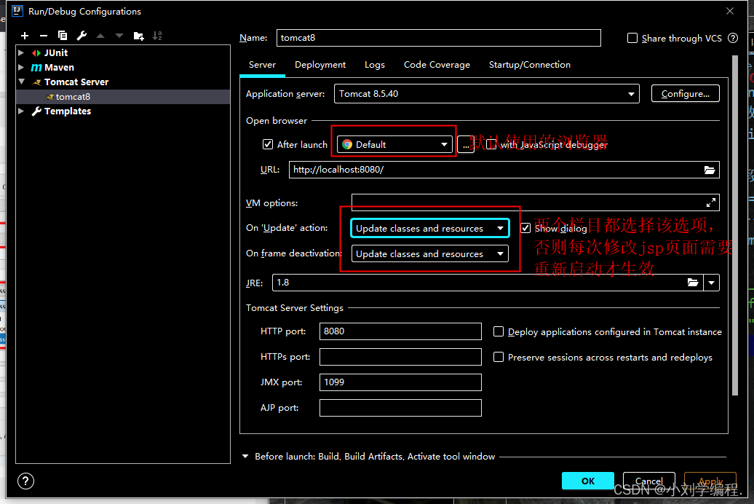The width and height of the screenshot is (754, 504).
Task: Click the JMX port field
Action: (x=400, y=382)
